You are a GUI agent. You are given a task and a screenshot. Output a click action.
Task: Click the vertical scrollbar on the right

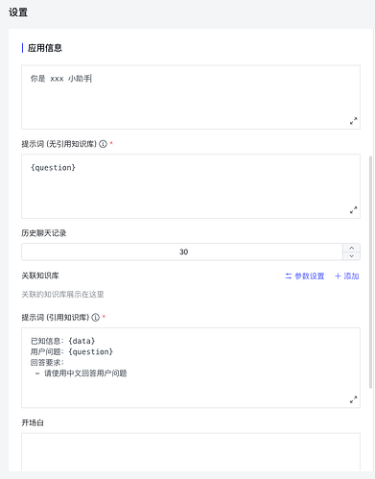(x=371, y=272)
